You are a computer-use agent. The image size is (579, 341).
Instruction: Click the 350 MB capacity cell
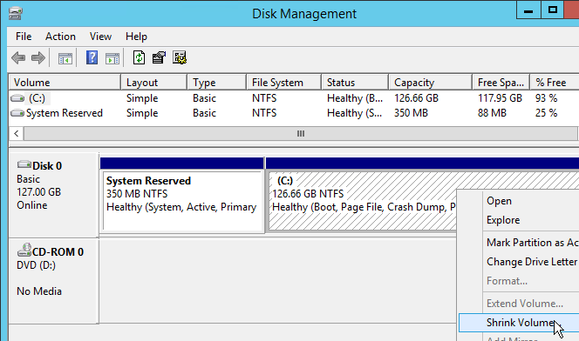(411, 113)
